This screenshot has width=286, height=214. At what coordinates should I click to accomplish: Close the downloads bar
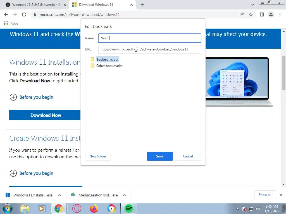[x=281, y=195]
